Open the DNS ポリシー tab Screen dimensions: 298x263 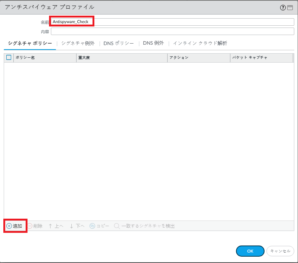tap(119, 43)
